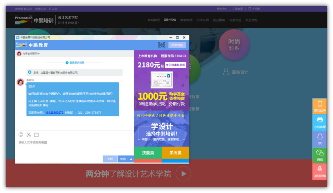Image resolution: width=333 pixels, height=193 pixels.
Task: Close the 中鹏教育 chat window
Action: coord(184,38)
